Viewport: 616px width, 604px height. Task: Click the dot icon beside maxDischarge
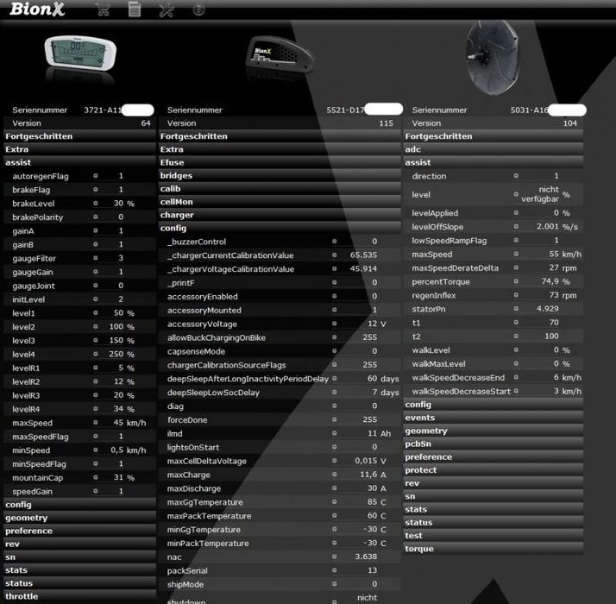(335, 488)
